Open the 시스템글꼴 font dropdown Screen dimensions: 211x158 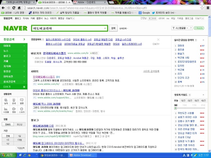pos(180,28)
